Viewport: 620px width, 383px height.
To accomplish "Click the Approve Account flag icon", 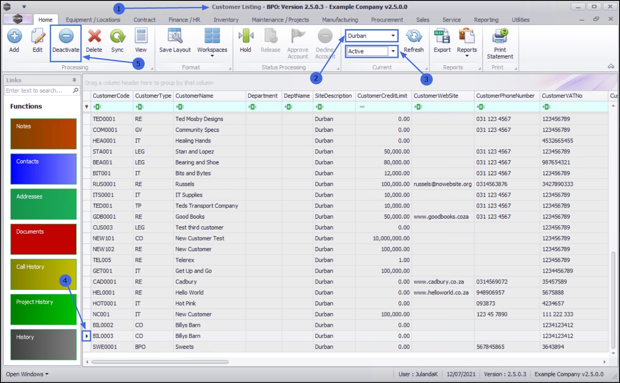I will [298, 36].
